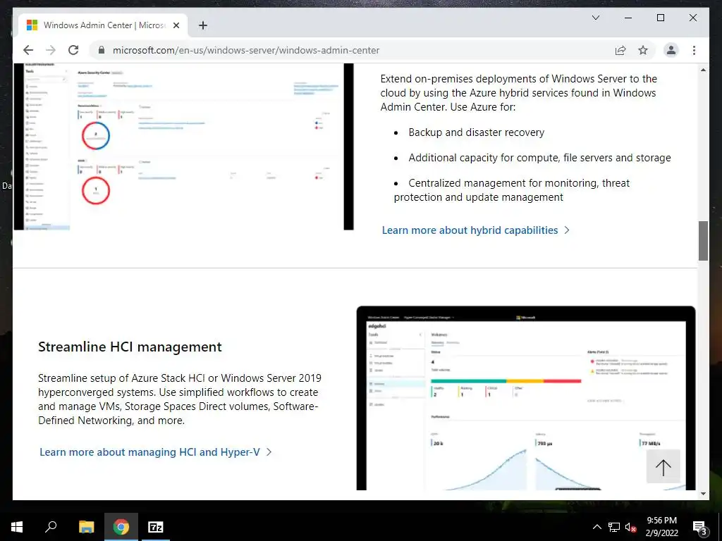The width and height of the screenshot is (722, 541).
Task: Click the Backup and disaster recovery bullet
Action: tap(476, 132)
